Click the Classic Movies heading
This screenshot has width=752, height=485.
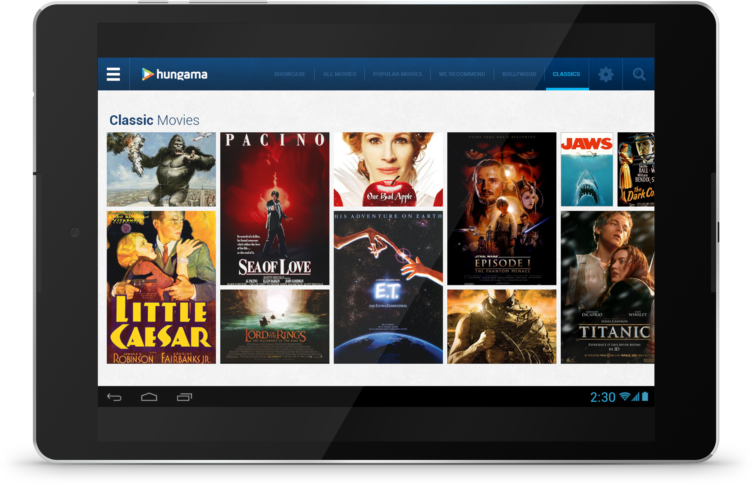pyautogui.click(x=154, y=120)
